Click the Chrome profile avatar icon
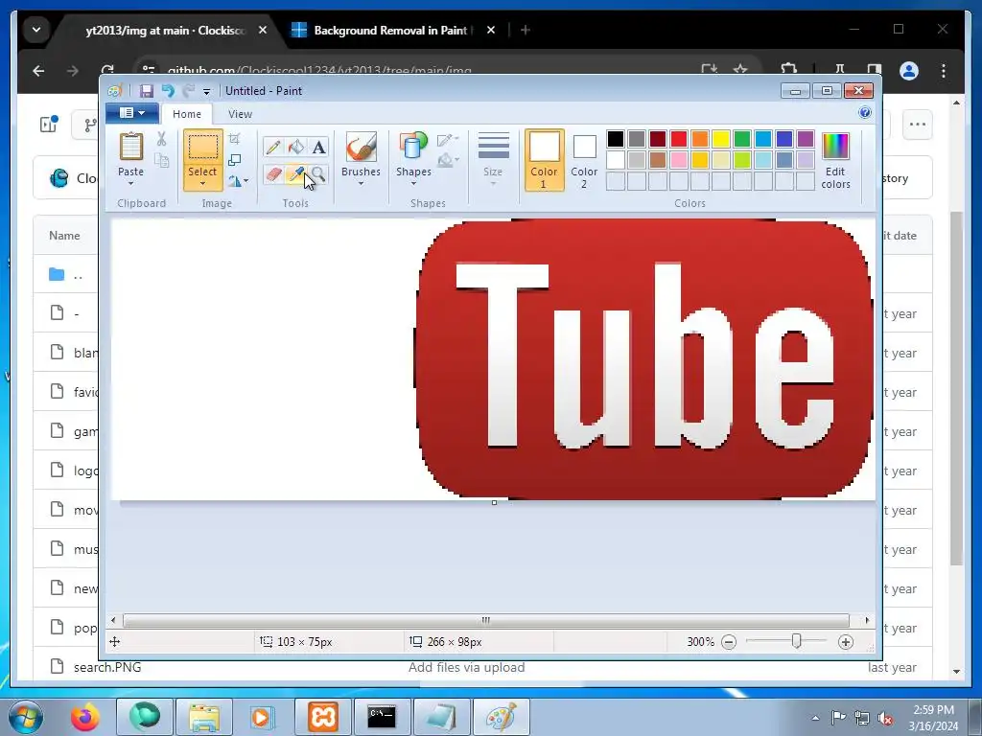Screen dimensions: 982x736 (x=909, y=71)
